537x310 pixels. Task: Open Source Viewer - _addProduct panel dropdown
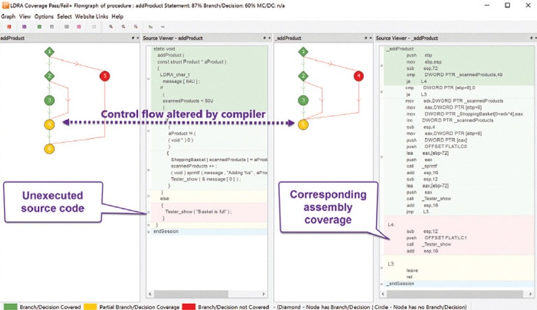click(x=535, y=38)
